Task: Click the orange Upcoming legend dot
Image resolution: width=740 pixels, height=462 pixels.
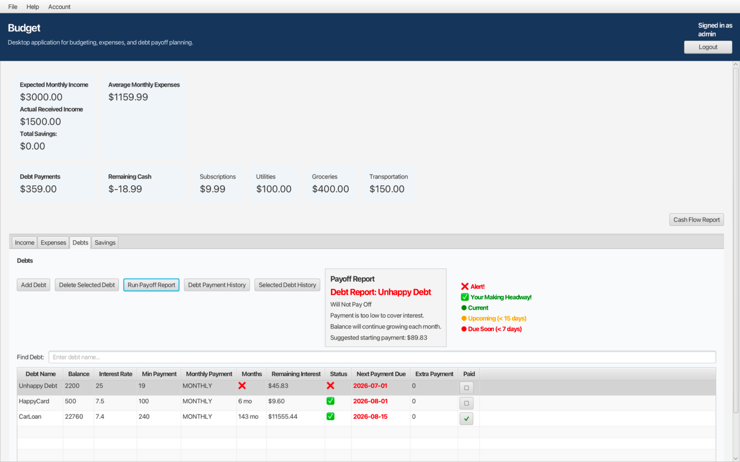Action: [x=464, y=318]
